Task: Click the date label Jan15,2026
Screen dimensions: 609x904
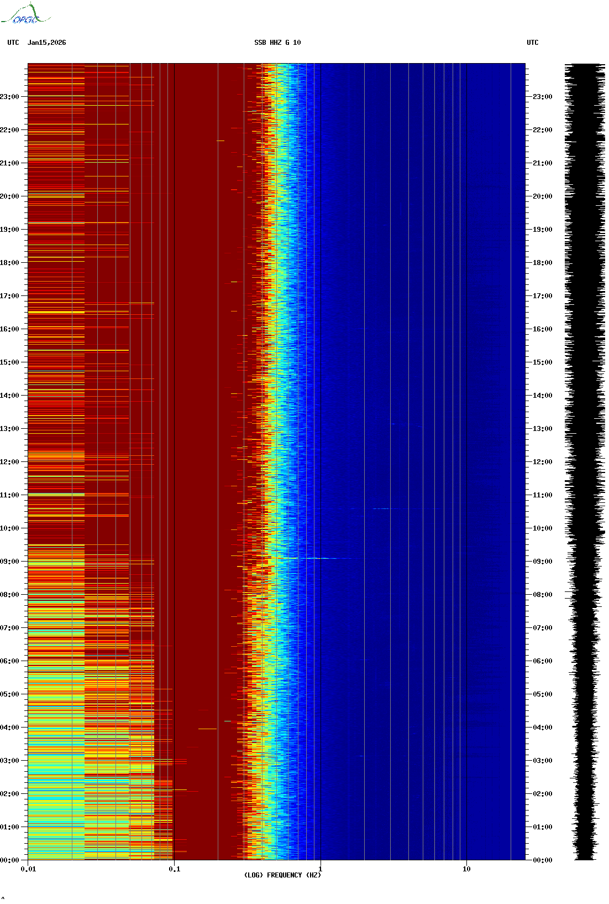Action: click(46, 43)
